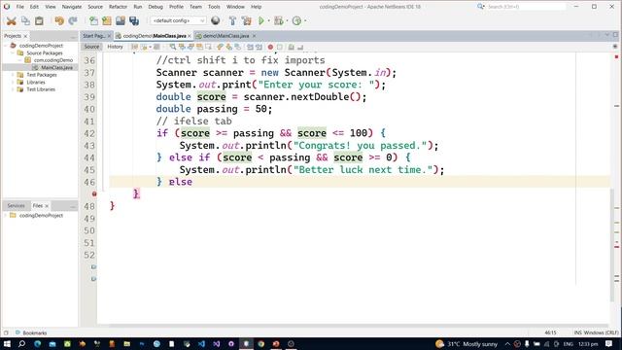Collapse the codingDemoProject tree node
This screenshot has width=622, height=350.
click(6, 46)
